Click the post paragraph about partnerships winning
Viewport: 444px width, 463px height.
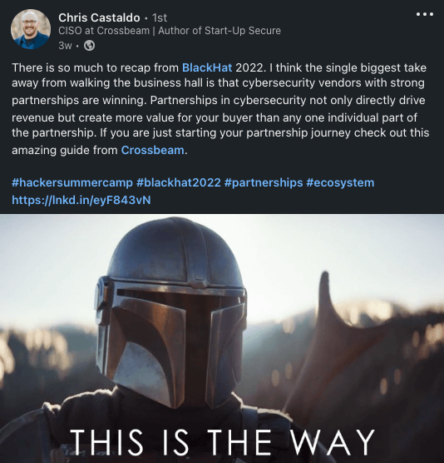click(x=220, y=109)
